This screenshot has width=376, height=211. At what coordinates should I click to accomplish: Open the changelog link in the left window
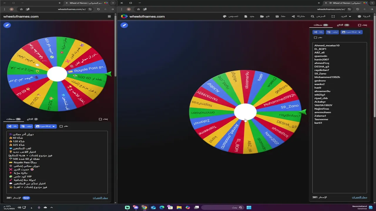tap(100, 198)
